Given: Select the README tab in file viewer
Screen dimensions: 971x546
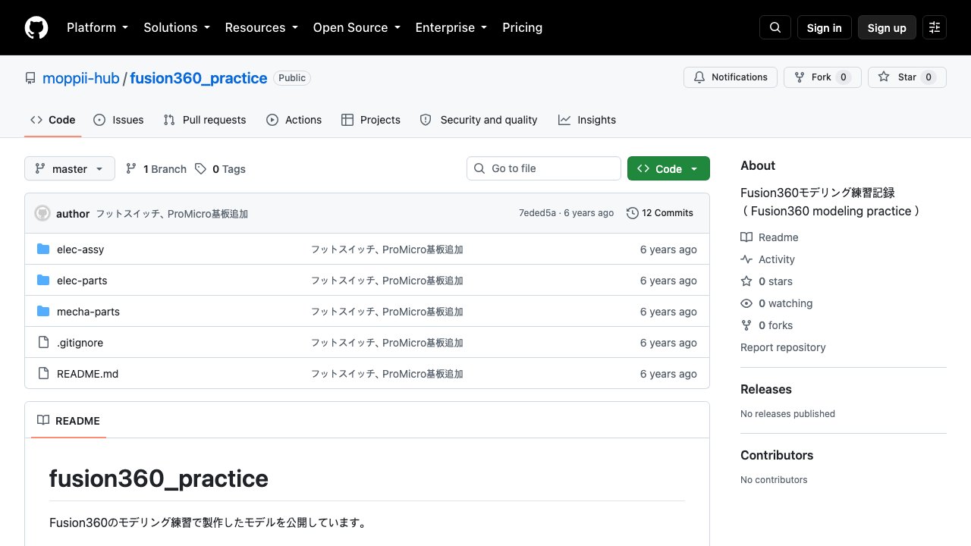Looking at the screenshot, I should pyautogui.click(x=68, y=420).
